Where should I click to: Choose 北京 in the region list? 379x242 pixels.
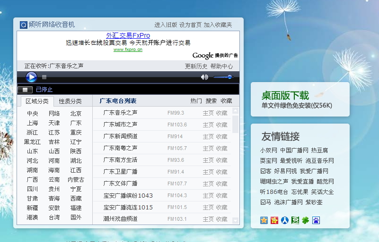click(x=76, y=114)
